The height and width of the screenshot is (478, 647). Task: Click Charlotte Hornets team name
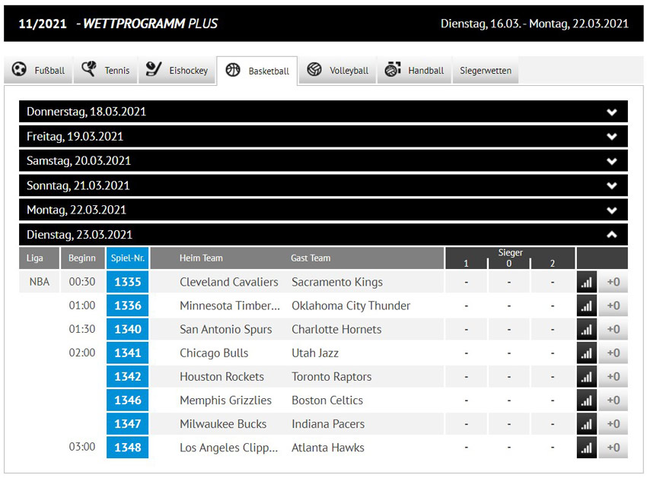click(x=336, y=329)
